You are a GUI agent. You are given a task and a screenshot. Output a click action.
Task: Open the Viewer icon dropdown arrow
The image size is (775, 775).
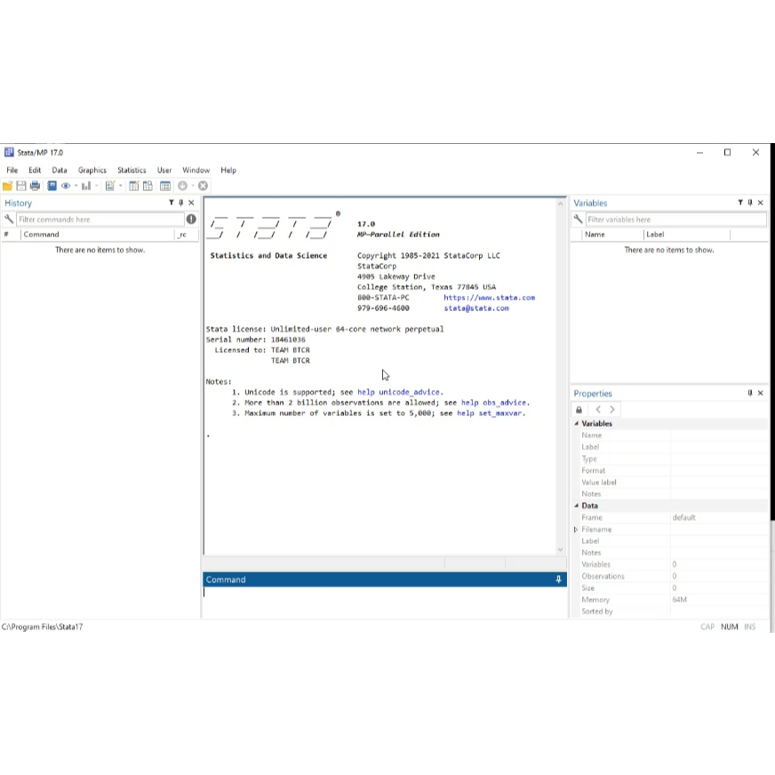(x=76, y=186)
